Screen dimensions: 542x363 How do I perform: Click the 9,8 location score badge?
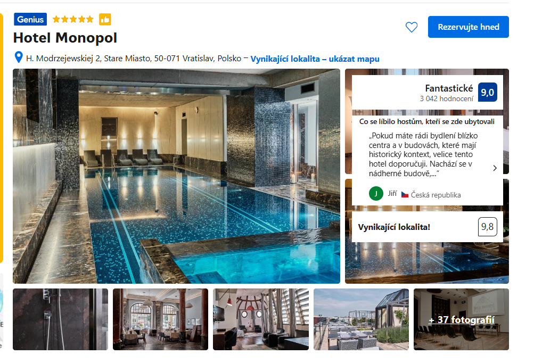coord(487,227)
